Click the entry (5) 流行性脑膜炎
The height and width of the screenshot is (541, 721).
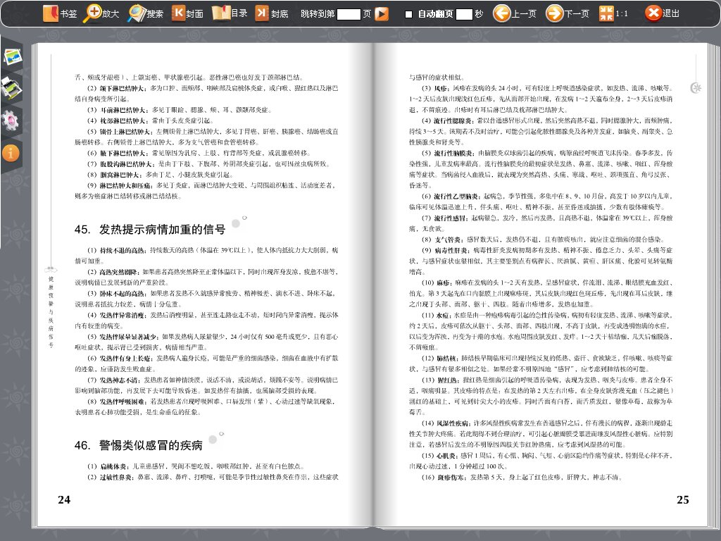pos(449,153)
